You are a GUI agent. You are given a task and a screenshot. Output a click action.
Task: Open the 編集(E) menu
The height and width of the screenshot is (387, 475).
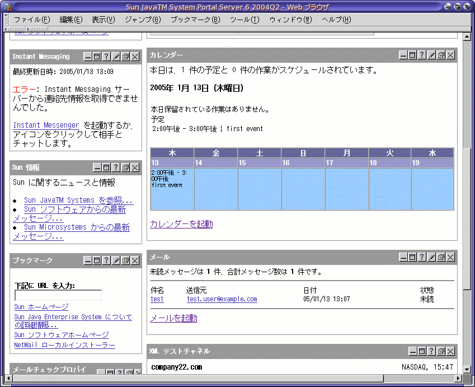(71, 20)
